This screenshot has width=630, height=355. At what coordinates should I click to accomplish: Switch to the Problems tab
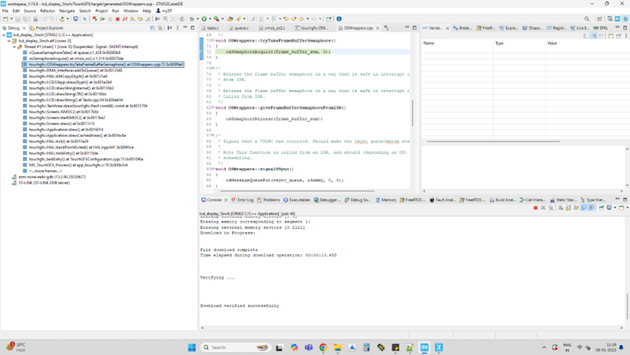click(x=270, y=200)
